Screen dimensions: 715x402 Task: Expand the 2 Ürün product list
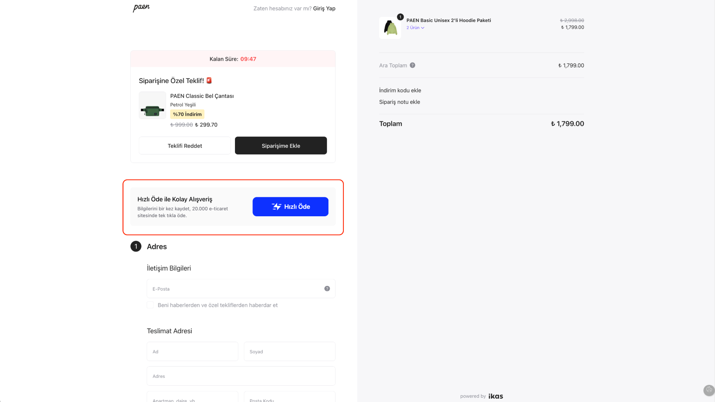click(415, 28)
